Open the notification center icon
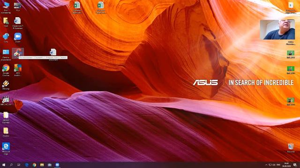This screenshot has width=300, height=168. [295, 165]
